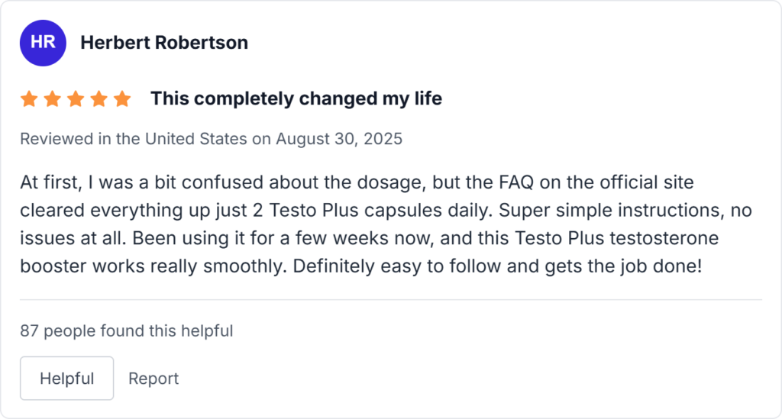Image resolution: width=782 pixels, height=419 pixels.
Task: Click "87 people found this helpful" text
Action: (127, 330)
